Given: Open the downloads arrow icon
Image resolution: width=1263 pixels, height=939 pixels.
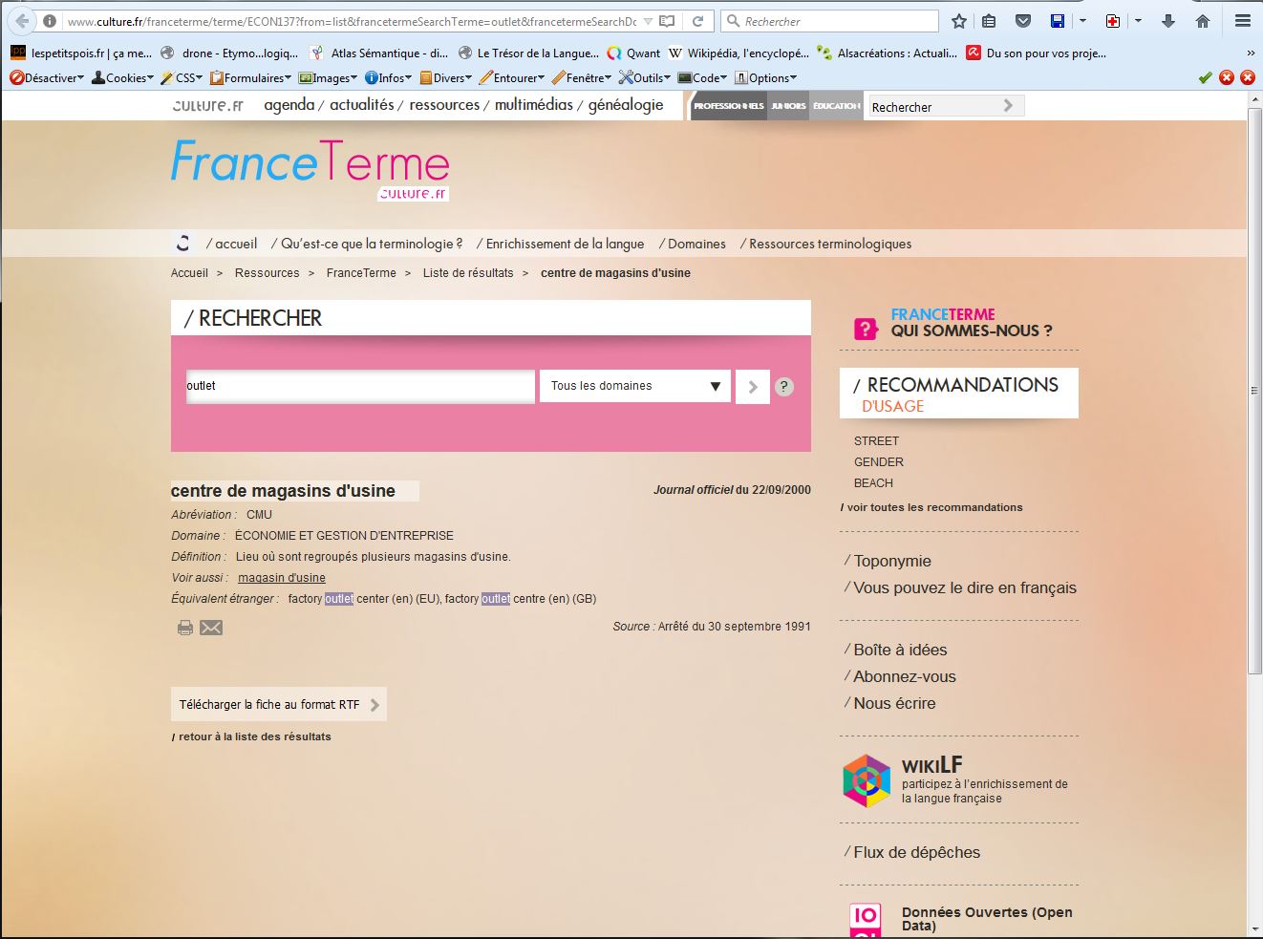Looking at the screenshot, I should tap(1167, 21).
